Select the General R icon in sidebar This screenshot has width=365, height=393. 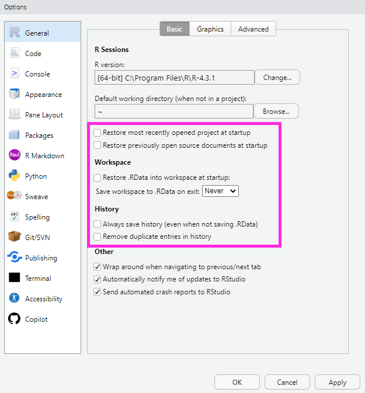(15, 32)
